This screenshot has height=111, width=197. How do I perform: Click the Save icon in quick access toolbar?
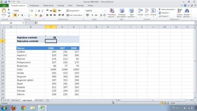click(6, 2)
